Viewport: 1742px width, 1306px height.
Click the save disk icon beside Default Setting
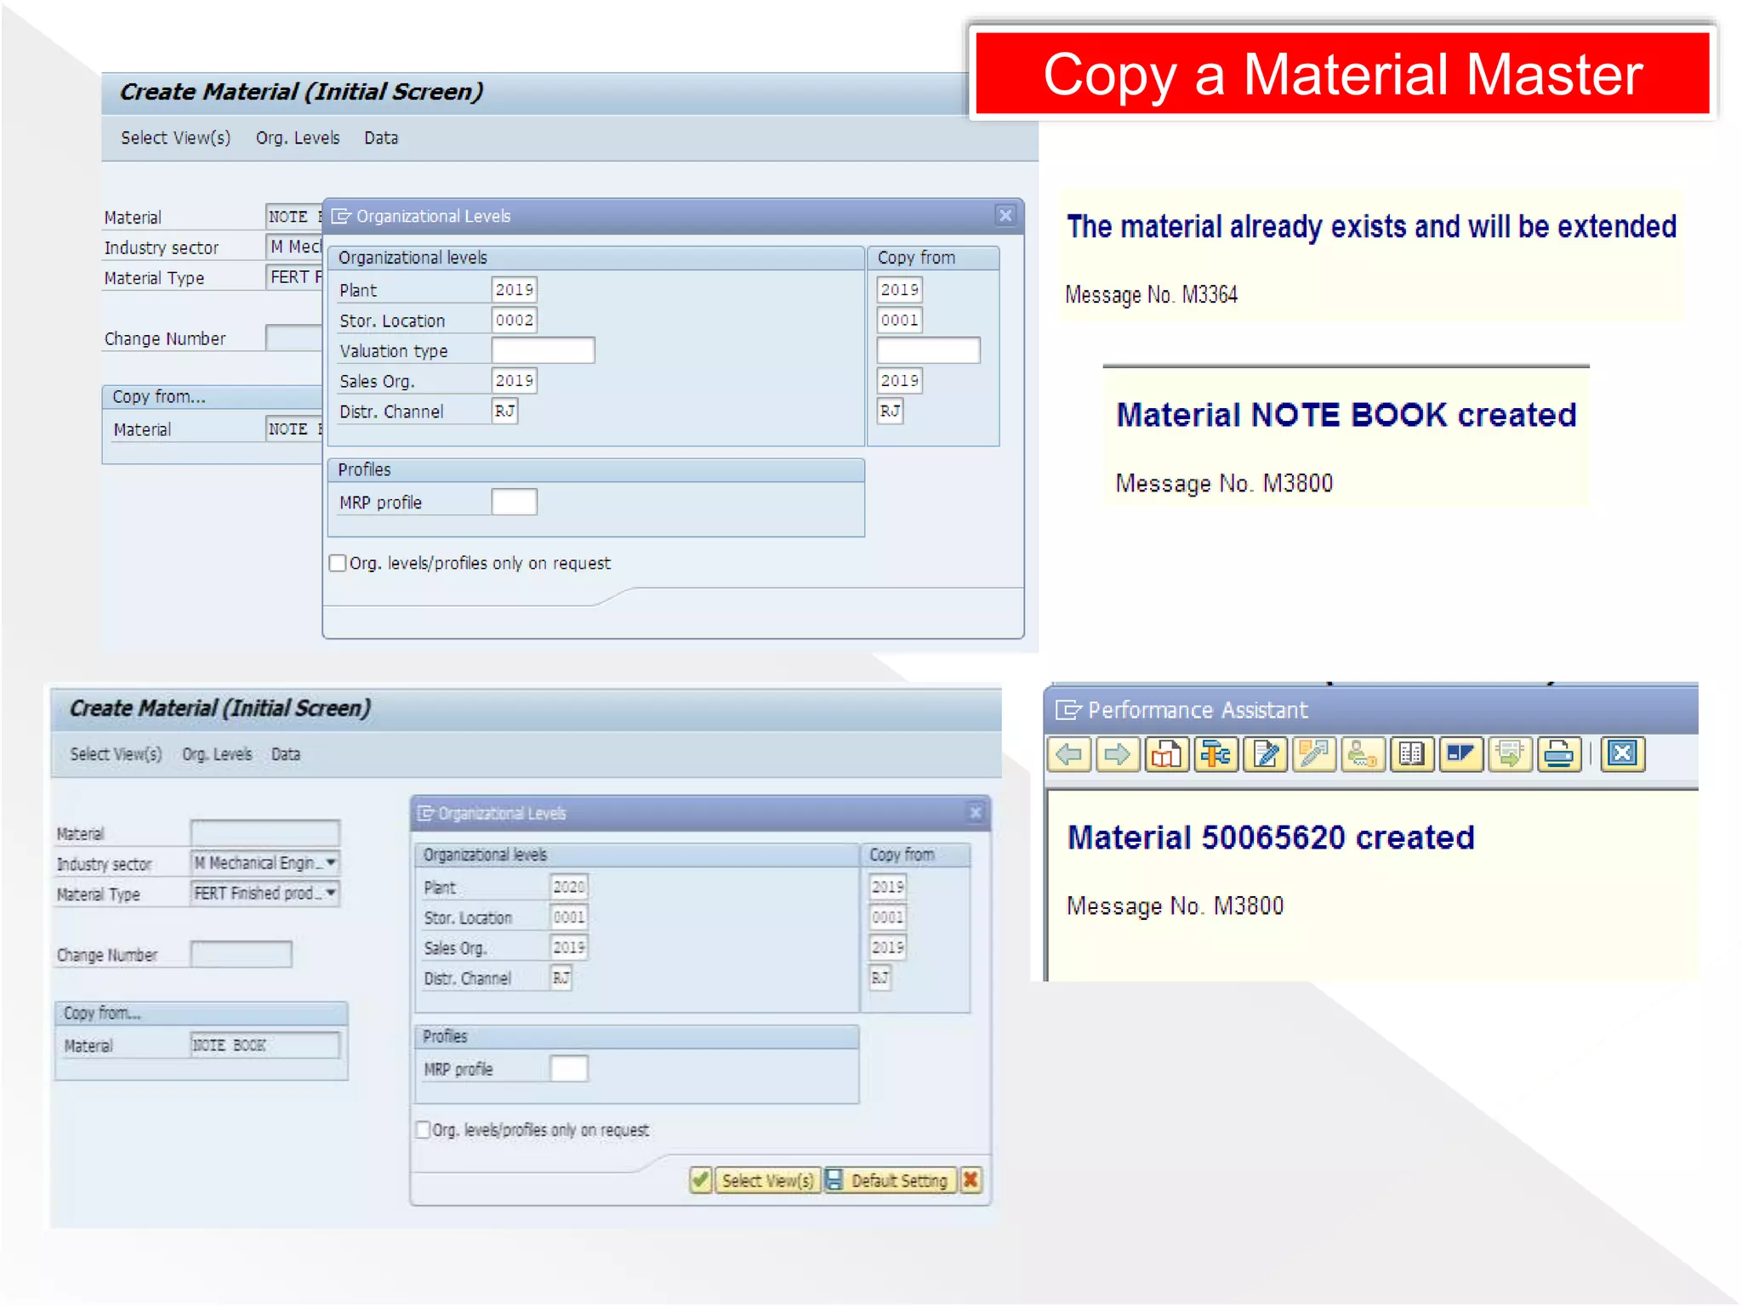click(x=834, y=1180)
